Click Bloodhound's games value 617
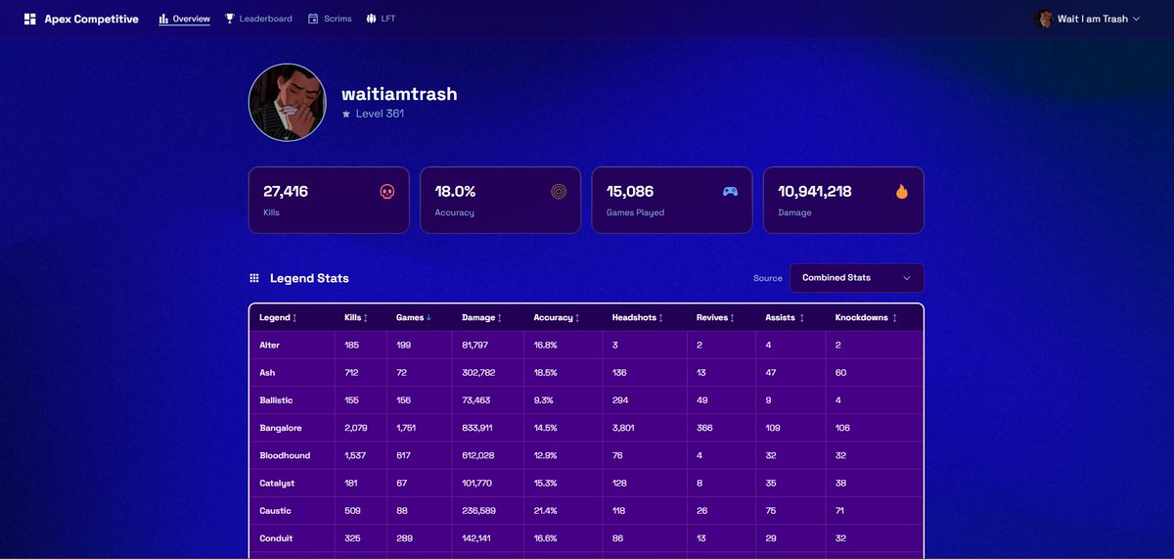Screen dimensions: 1174x559 tap(403, 455)
